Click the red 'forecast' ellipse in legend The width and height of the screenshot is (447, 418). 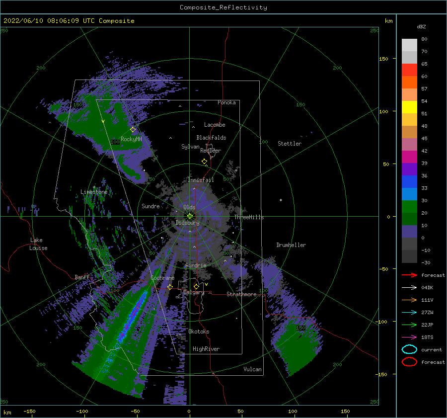(x=409, y=362)
